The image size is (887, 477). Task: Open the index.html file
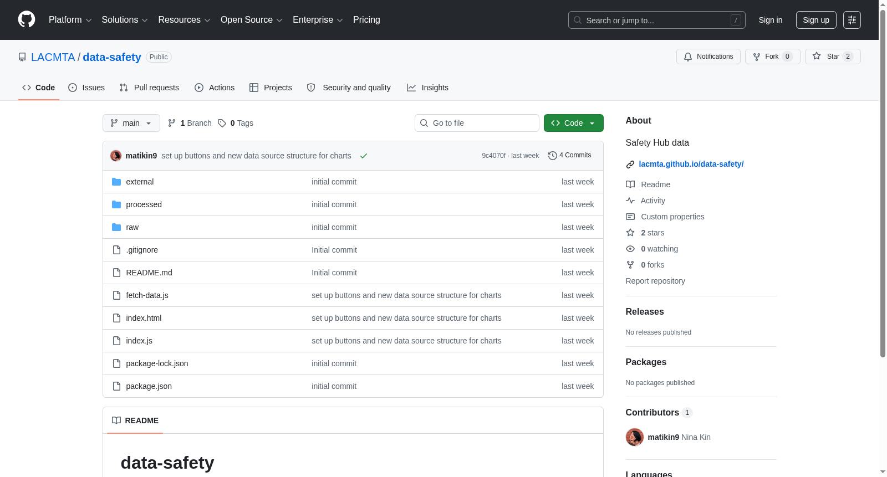pyautogui.click(x=144, y=318)
